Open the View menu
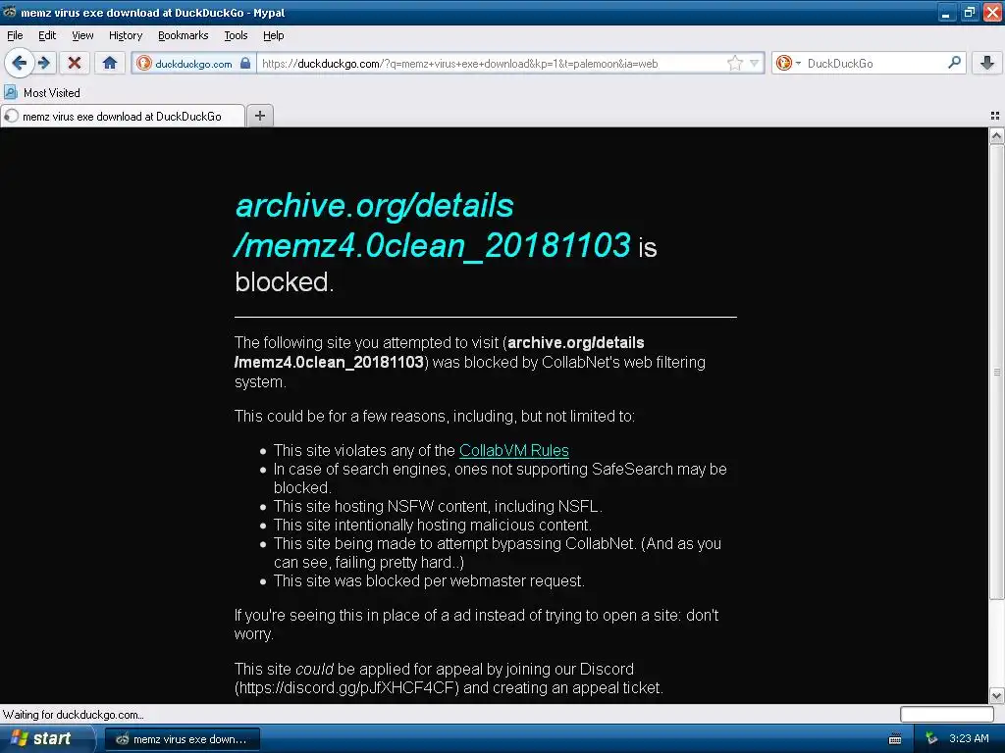The image size is (1005, 753). [82, 35]
